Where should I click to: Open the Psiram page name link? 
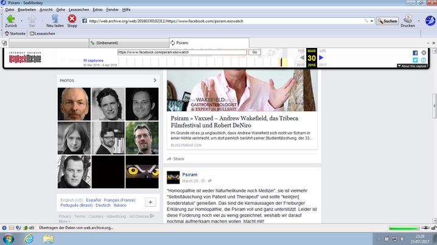(190, 174)
